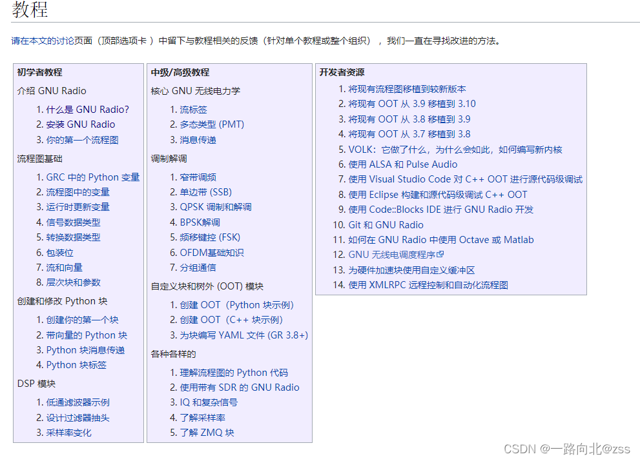This screenshot has height=461, width=640.
Task: Open external link icon beside GNU 无线电调度程序
Action: tap(440, 254)
